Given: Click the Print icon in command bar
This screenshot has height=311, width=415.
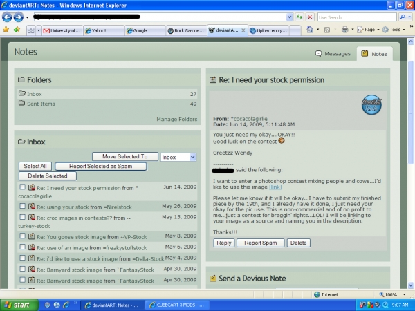Looking at the screenshot, I should point(344,30).
